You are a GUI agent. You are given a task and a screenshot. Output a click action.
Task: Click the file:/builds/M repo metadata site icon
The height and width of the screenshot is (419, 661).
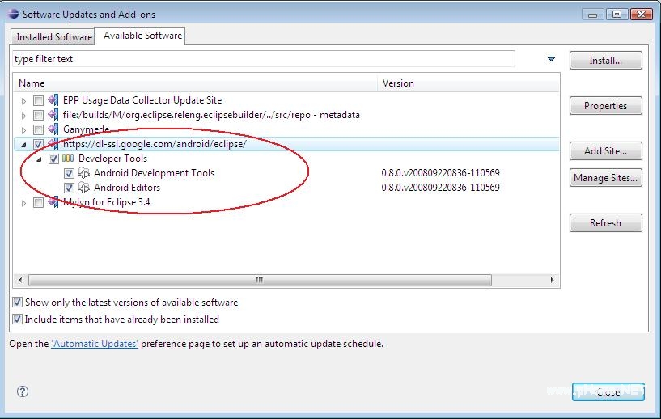pos(53,115)
